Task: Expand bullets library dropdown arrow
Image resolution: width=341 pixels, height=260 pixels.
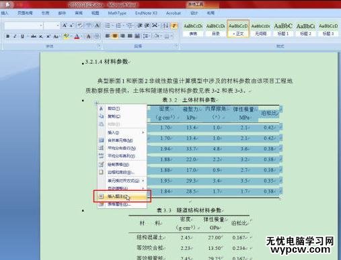Action: (112, 26)
